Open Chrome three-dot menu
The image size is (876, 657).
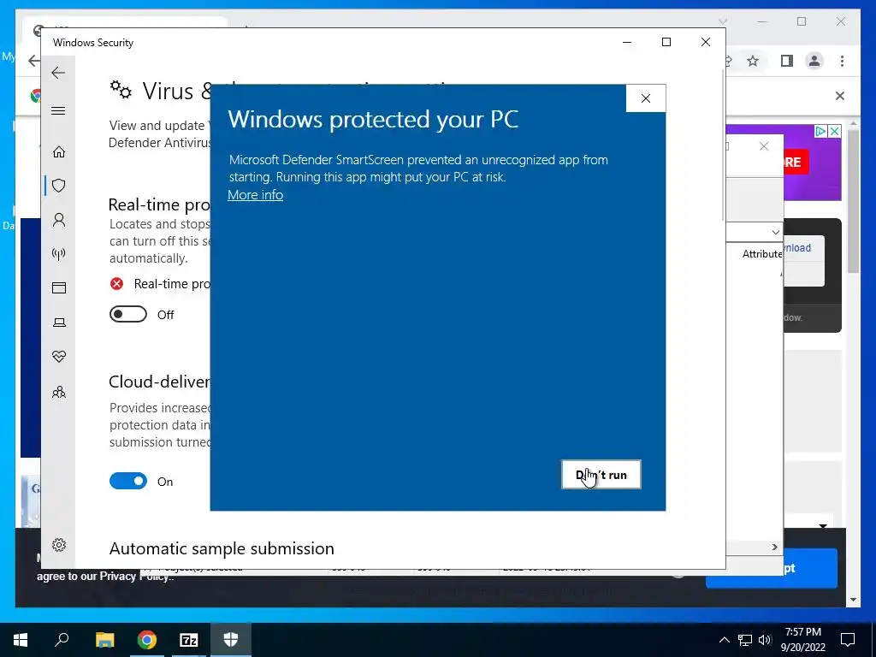842,61
